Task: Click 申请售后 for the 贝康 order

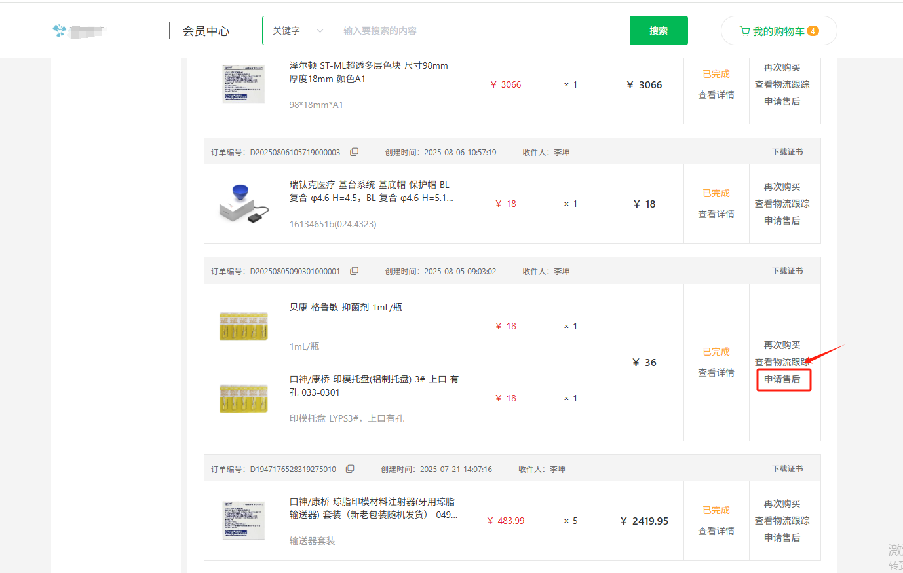Action: (782, 379)
